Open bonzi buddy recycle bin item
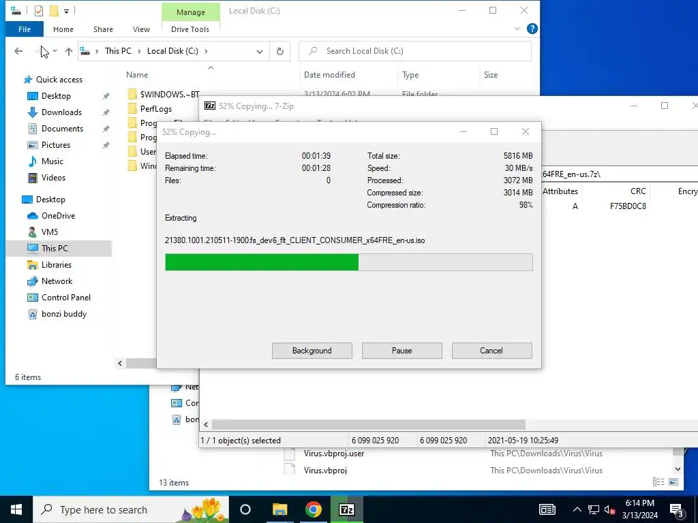Image resolution: width=698 pixels, height=523 pixels. 63,314
